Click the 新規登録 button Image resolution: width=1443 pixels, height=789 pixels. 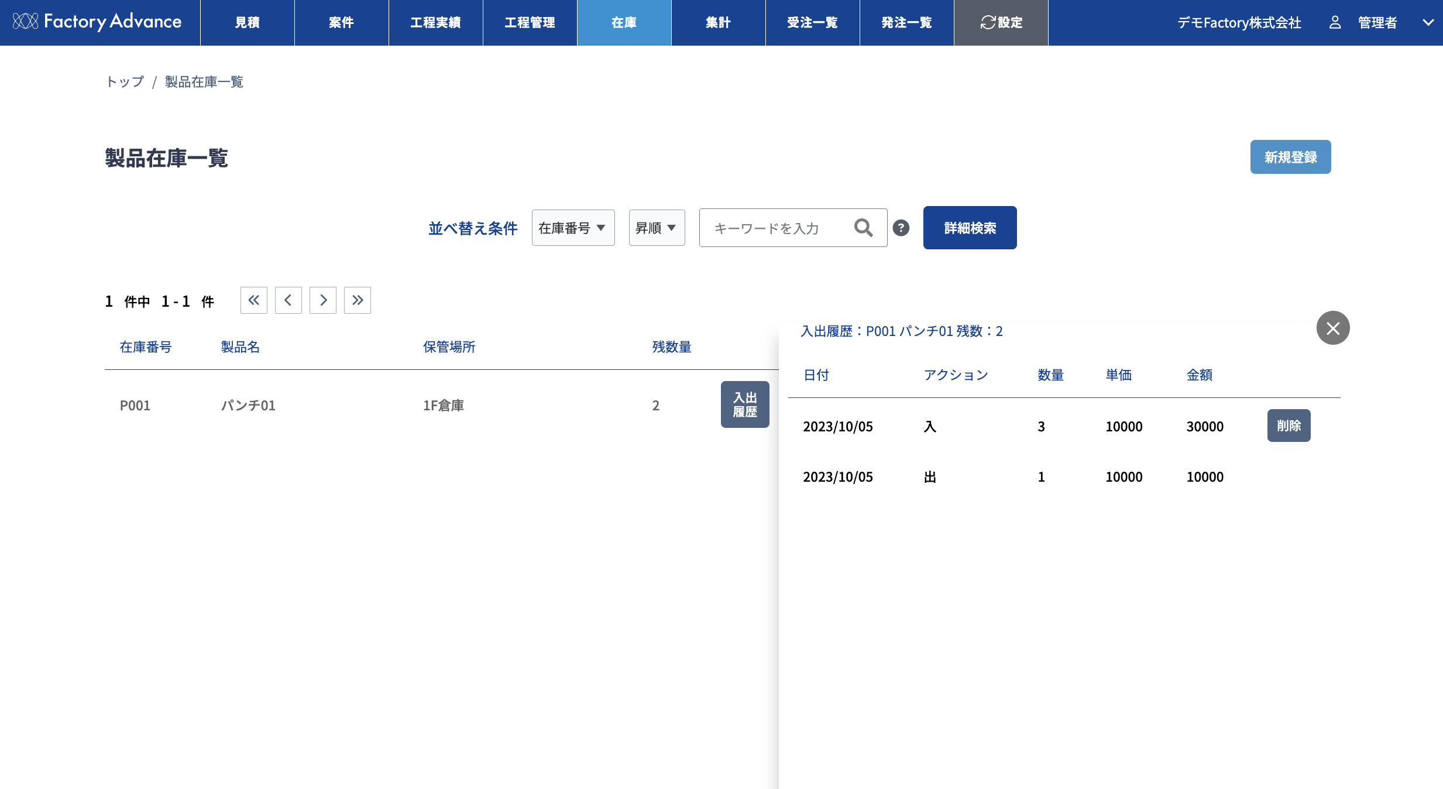(1290, 157)
